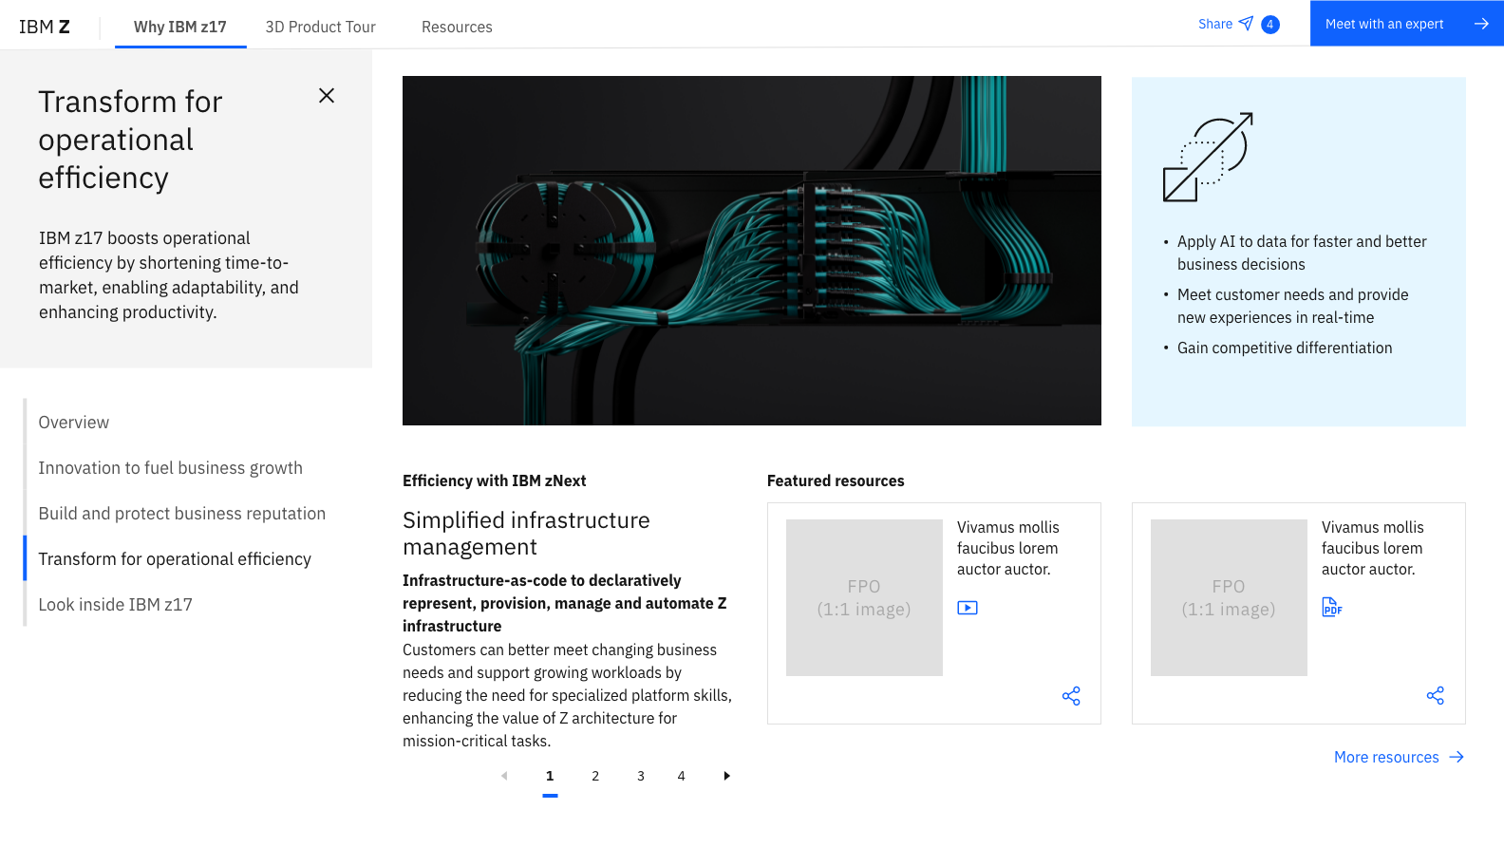Click the share count badge showing 4
Viewport: 1504px width, 866px height.
pyautogui.click(x=1270, y=25)
